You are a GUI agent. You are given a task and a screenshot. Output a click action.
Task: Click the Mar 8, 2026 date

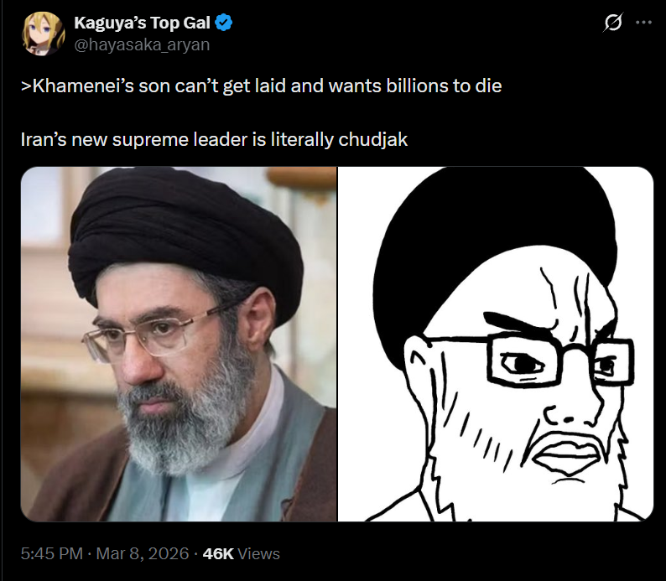pos(143,553)
